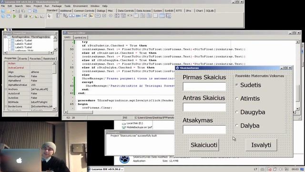This screenshot has width=305, height=172.
Task: Open the Run menu
Action: click(x=47, y=6)
